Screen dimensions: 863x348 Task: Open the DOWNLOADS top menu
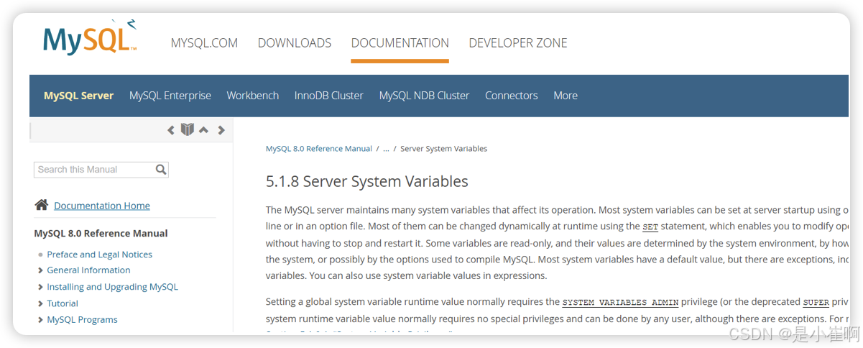295,43
